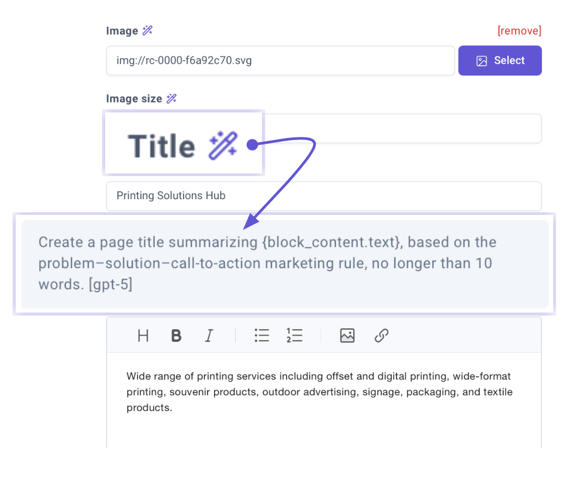
Task: Insert a numbered list
Action: click(x=294, y=336)
